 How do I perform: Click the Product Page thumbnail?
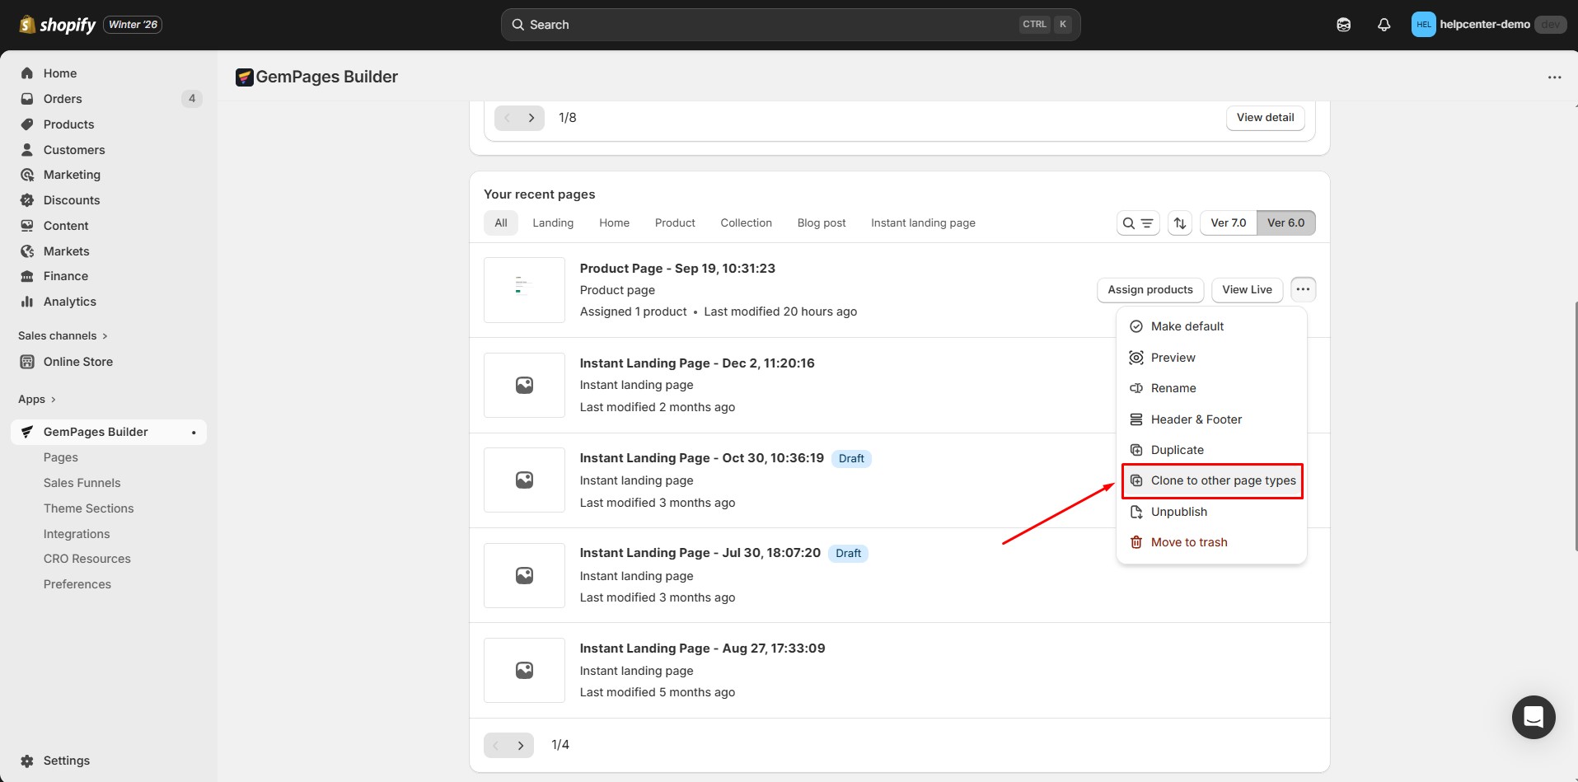pos(524,290)
